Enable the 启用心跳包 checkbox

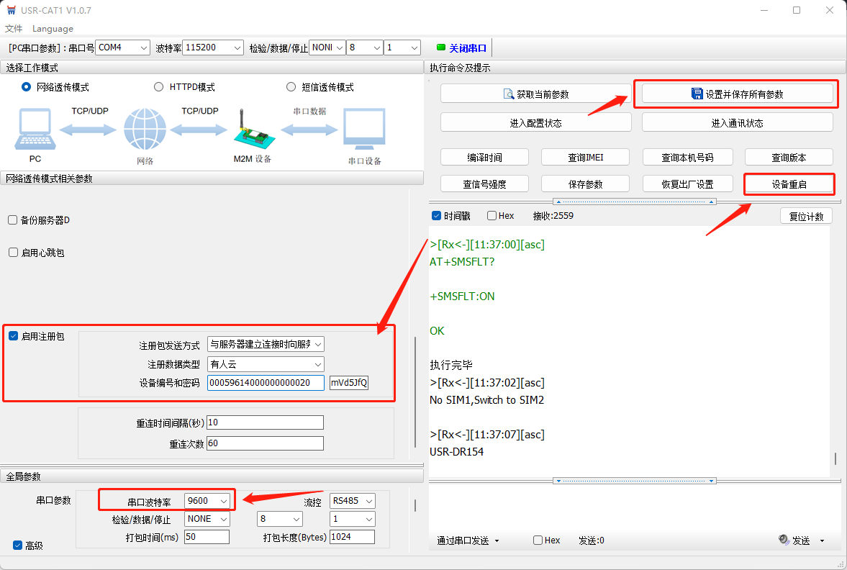pos(13,253)
